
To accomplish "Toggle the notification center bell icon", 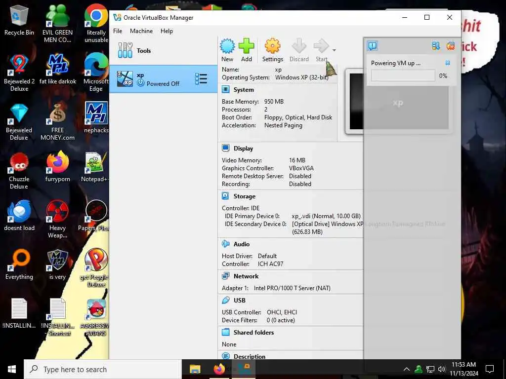I will coord(373,46).
